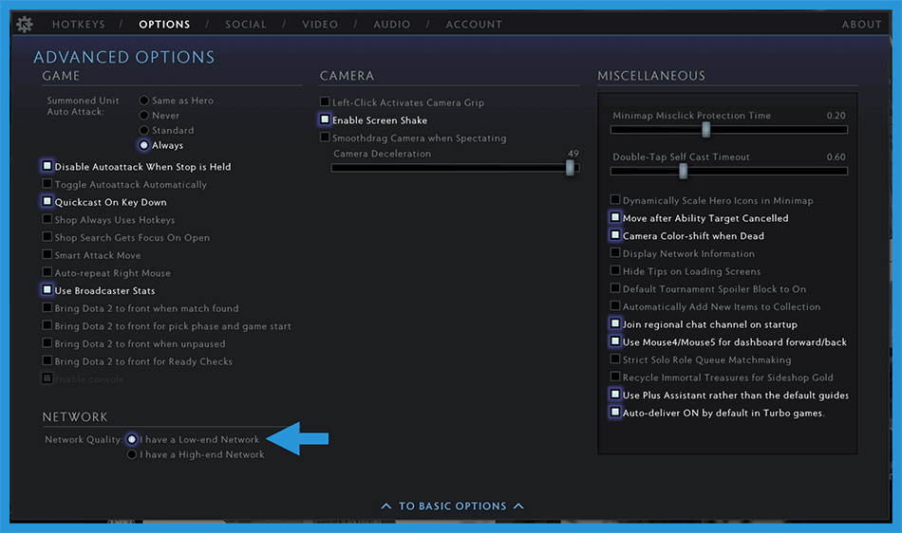
Task: Enable Automatically Add New Items to Collection
Action: 615,306
